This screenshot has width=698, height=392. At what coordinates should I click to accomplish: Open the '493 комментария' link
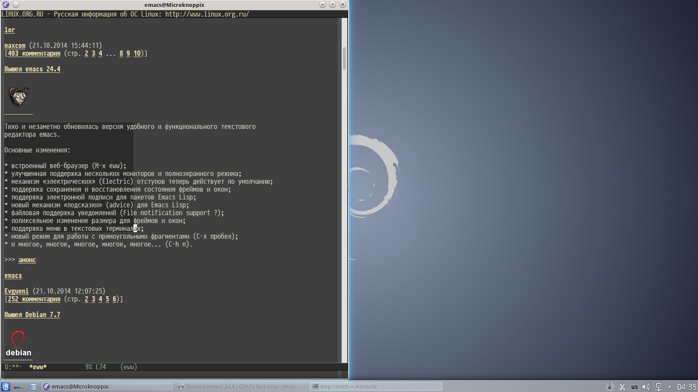tap(34, 53)
